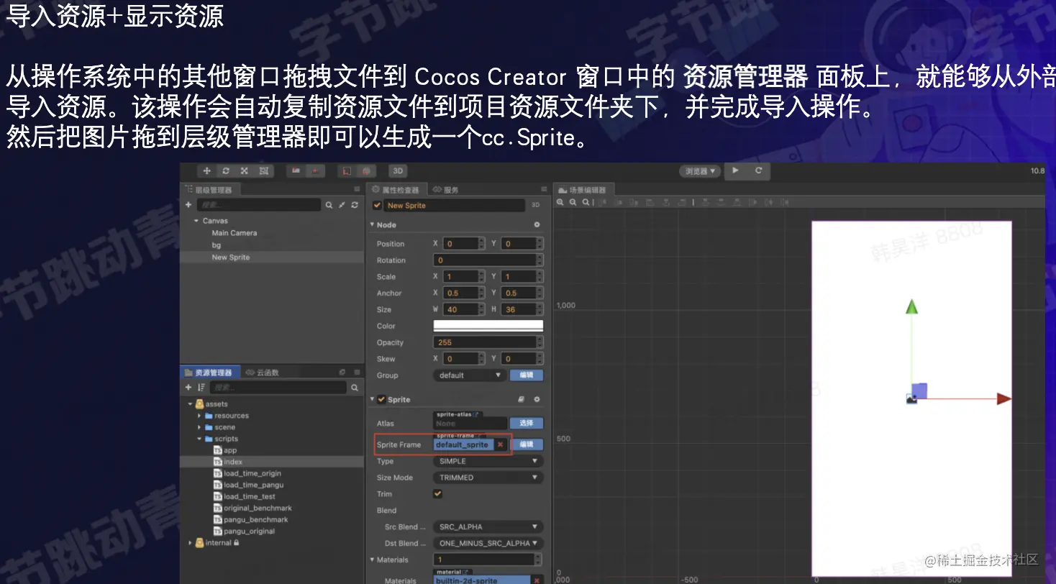
Task: Expand the internal assets folder
Action: pyautogui.click(x=191, y=543)
